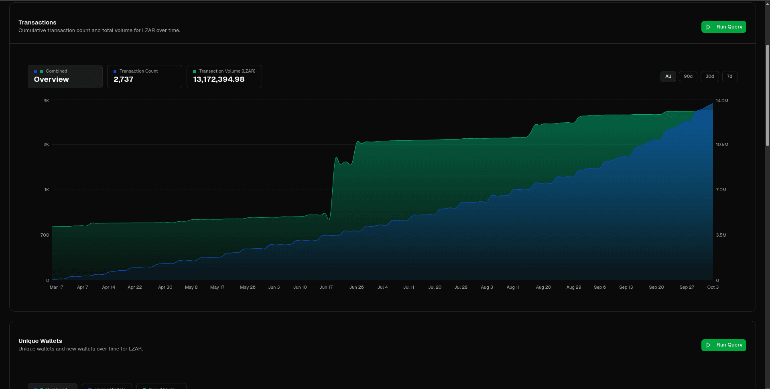Open the Transaction Volume (LZAR) tab

[x=224, y=76]
